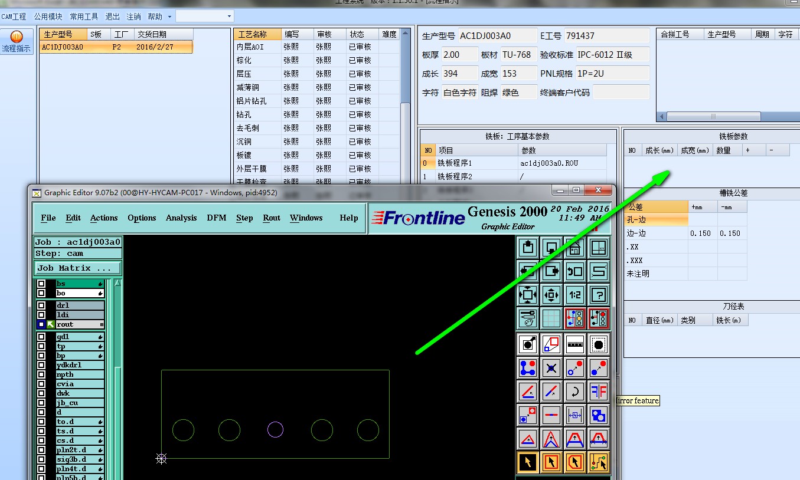The image size is (800, 480).
Task: Click 注销 to log out
Action: (133, 17)
